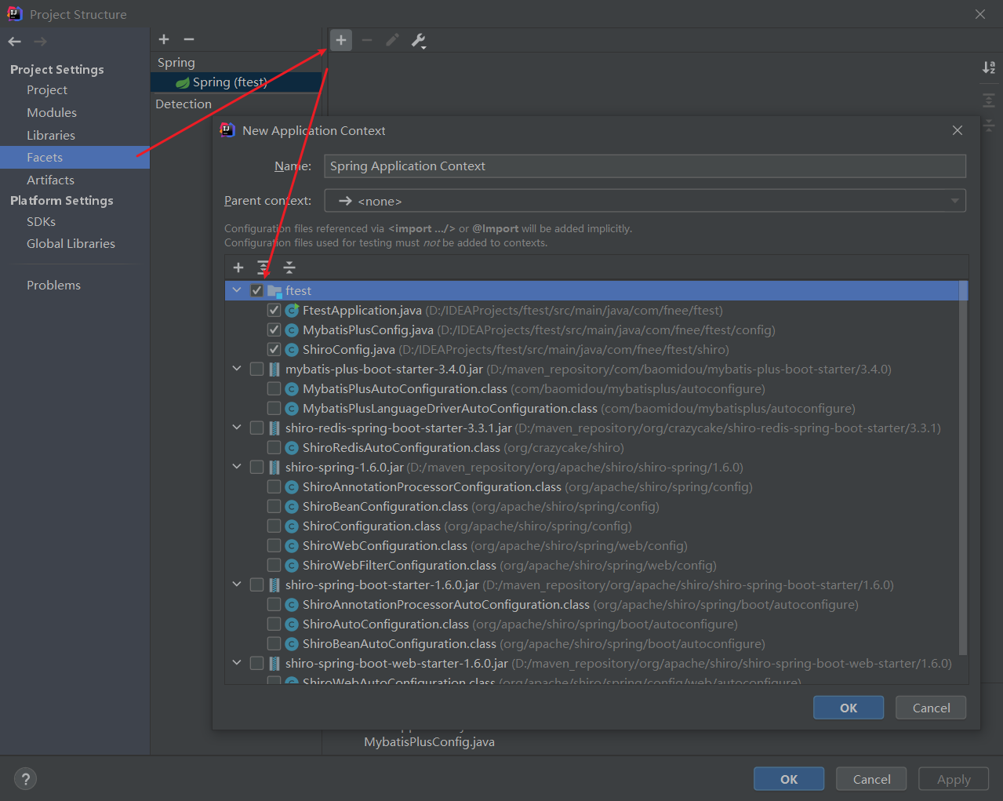Uncheck ShiroConfig.java checkbox
The width and height of the screenshot is (1003, 801).
coord(274,350)
